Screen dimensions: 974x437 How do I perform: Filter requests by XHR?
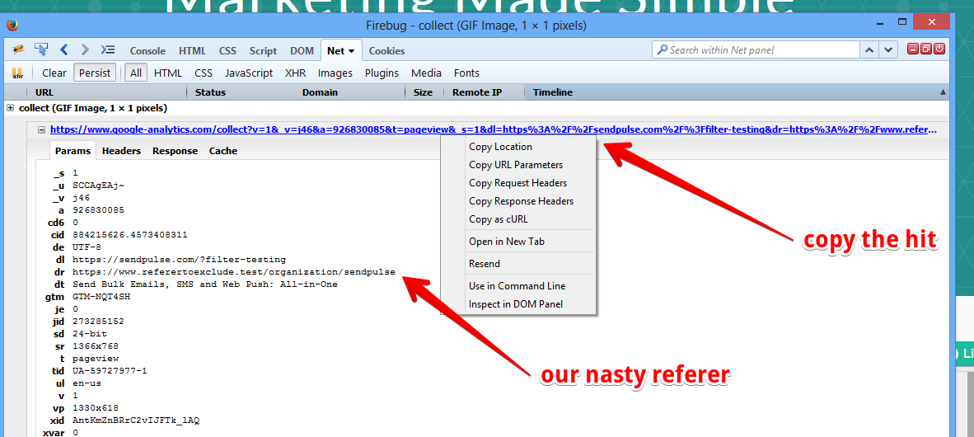(x=296, y=73)
